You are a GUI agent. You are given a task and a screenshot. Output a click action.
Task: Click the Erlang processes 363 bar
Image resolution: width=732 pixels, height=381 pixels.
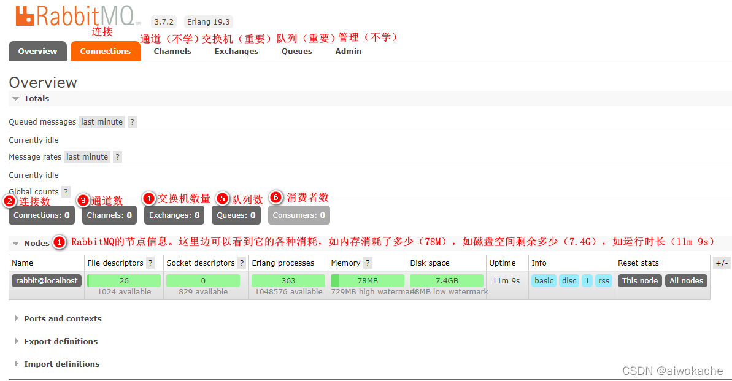288,280
